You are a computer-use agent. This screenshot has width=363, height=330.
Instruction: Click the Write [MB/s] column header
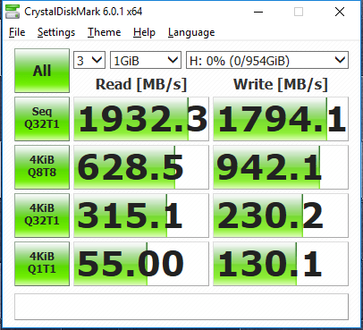281,84
